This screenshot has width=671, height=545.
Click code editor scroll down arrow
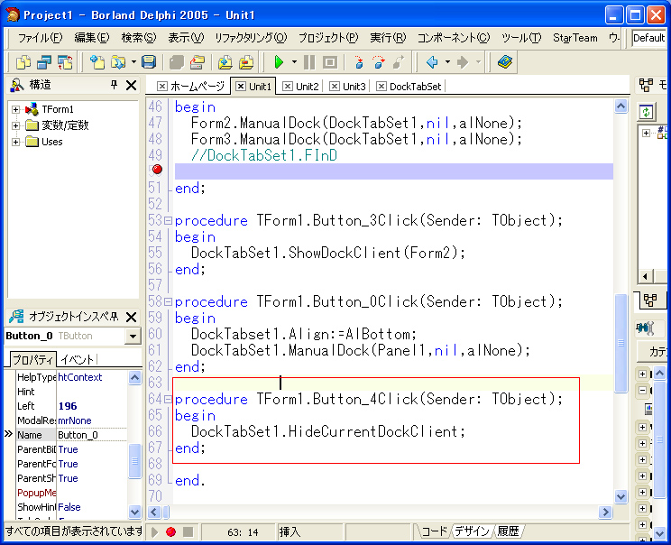[x=620, y=496]
